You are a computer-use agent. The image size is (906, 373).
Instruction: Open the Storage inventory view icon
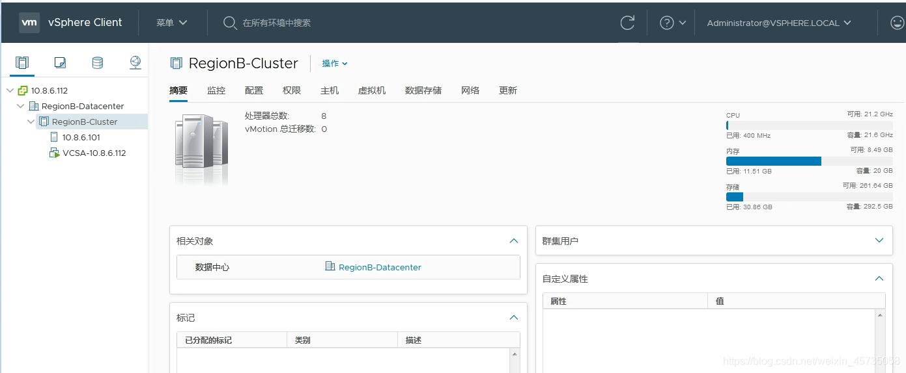[97, 62]
